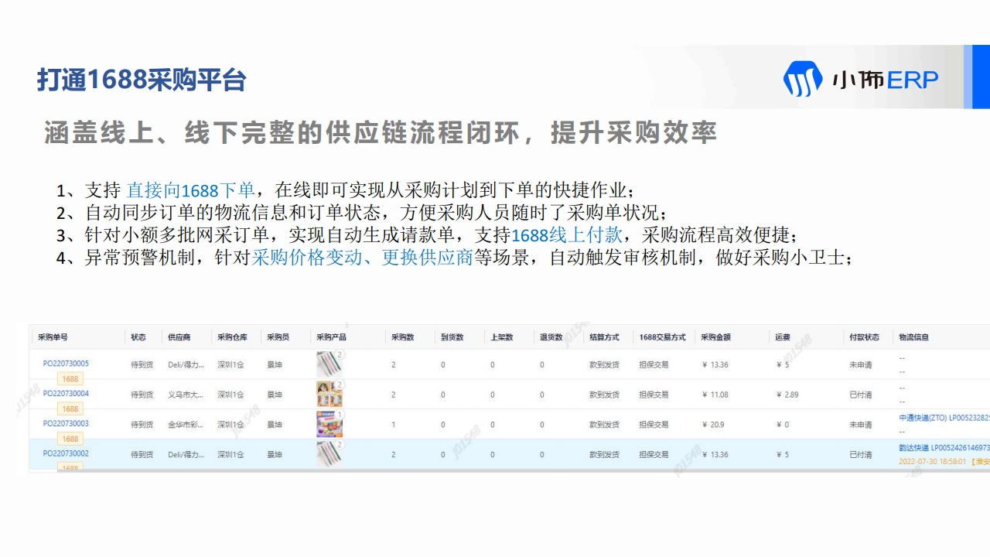Click buyer 晨坤 in PO220730005 row
The width and height of the screenshot is (990, 557).
[x=275, y=364]
